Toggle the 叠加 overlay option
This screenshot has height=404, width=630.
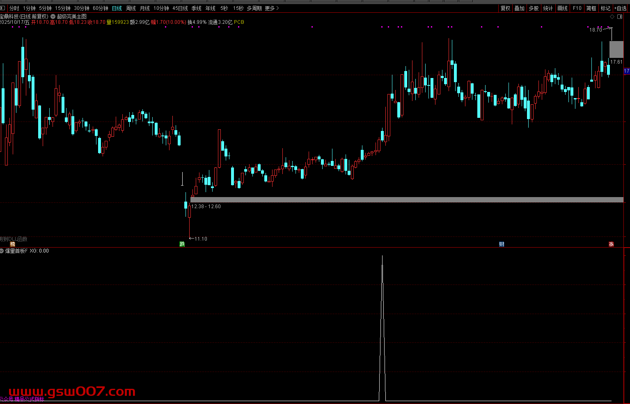point(519,8)
